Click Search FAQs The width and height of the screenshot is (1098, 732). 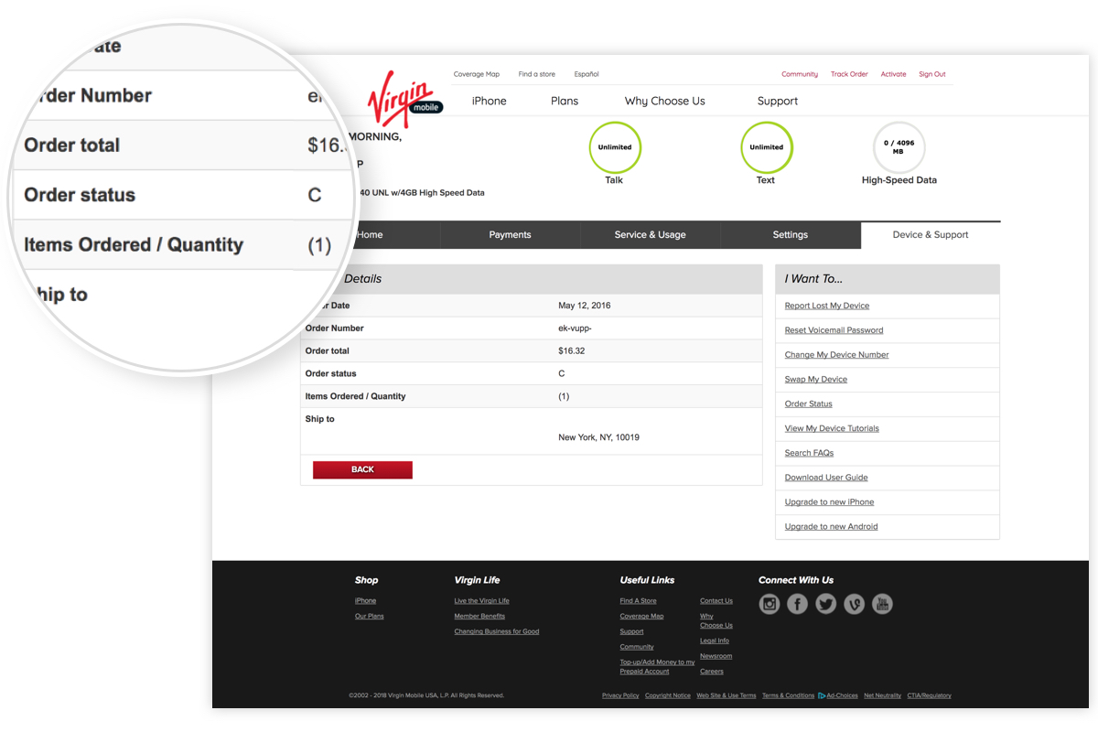coord(809,453)
